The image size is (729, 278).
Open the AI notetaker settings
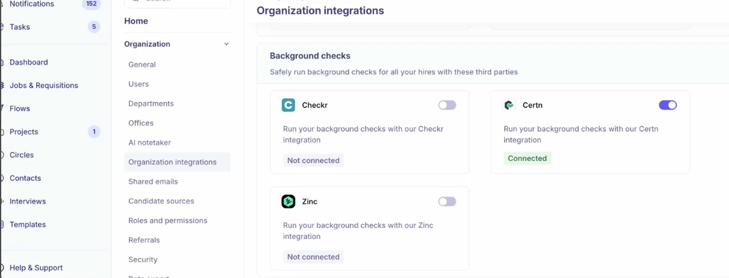pyautogui.click(x=150, y=143)
